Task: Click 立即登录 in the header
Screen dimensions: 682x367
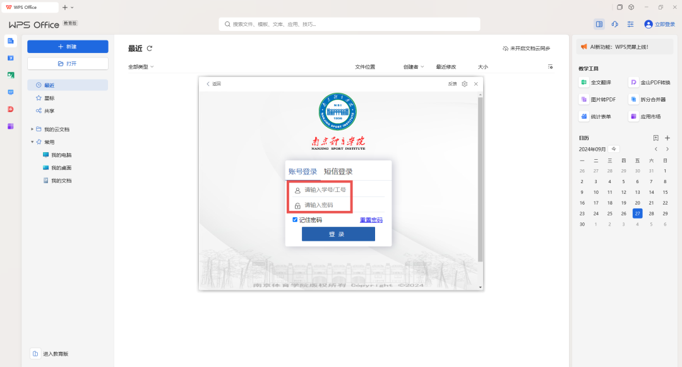Action: (664, 25)
